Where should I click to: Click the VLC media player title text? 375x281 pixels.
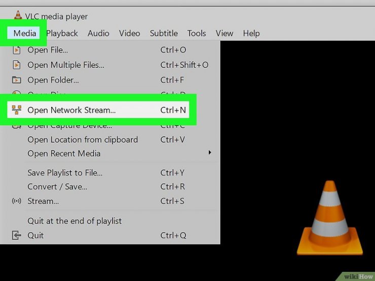tap(56, 17)
